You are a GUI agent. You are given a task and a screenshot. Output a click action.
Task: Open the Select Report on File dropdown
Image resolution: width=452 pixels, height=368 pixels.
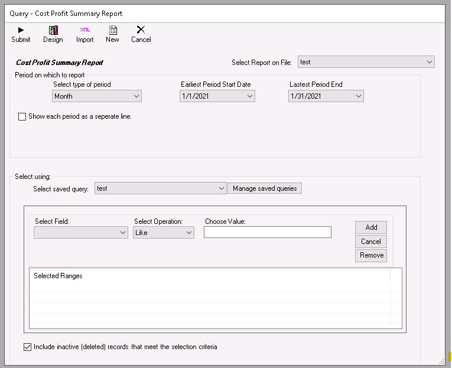click(x=366, y=62)
